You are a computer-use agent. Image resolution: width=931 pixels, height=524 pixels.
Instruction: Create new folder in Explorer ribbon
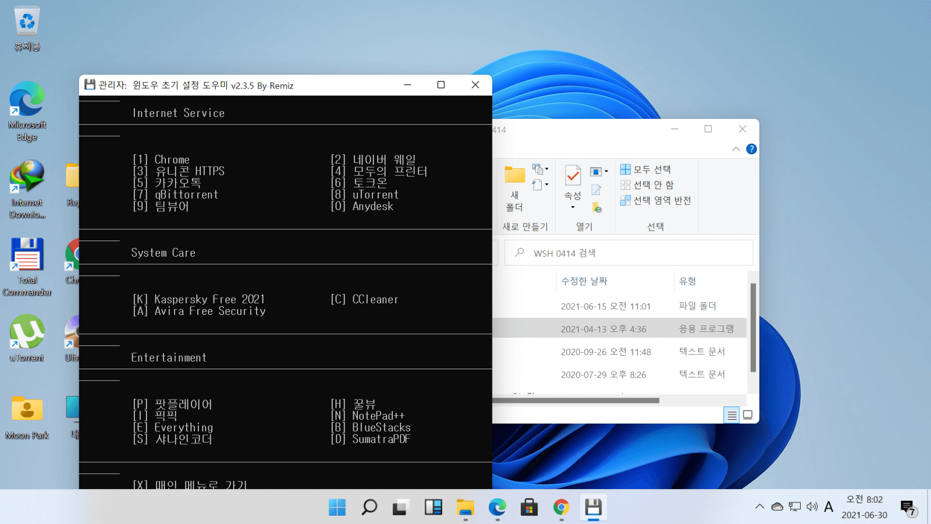(x=514, y=189)
